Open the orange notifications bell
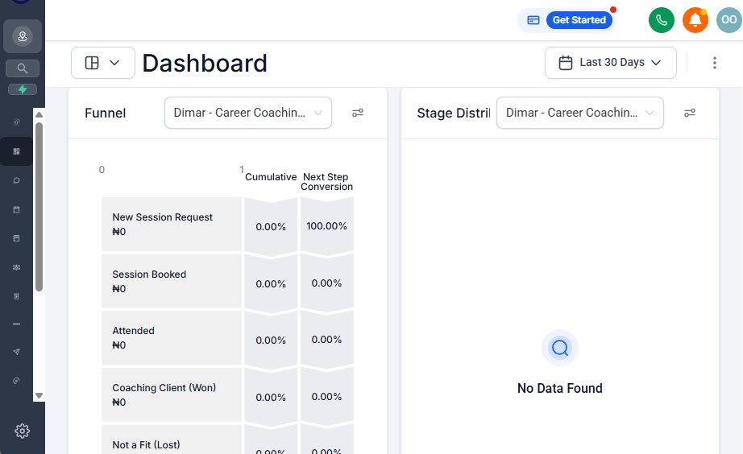Screen dimensions: 743x454 click(695, 20)
